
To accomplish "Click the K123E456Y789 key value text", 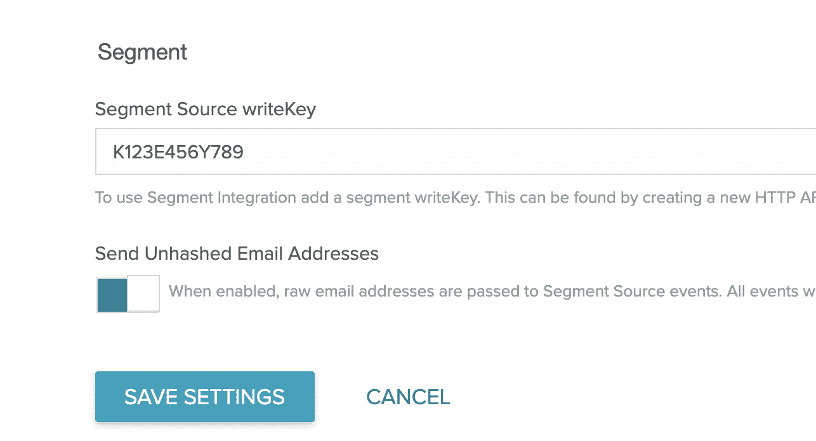I will (178, 152).
